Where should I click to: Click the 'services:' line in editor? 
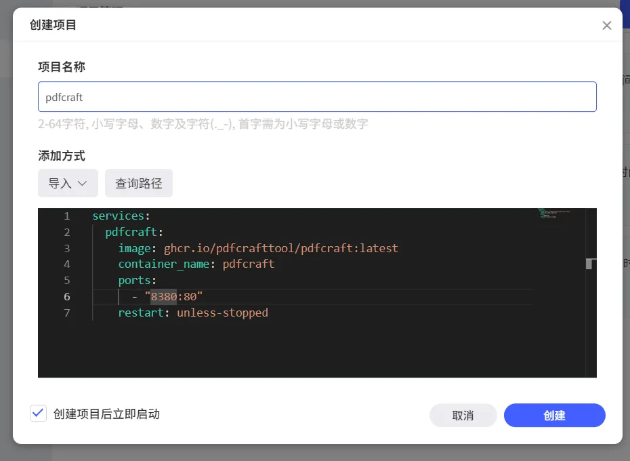(121, 216)
